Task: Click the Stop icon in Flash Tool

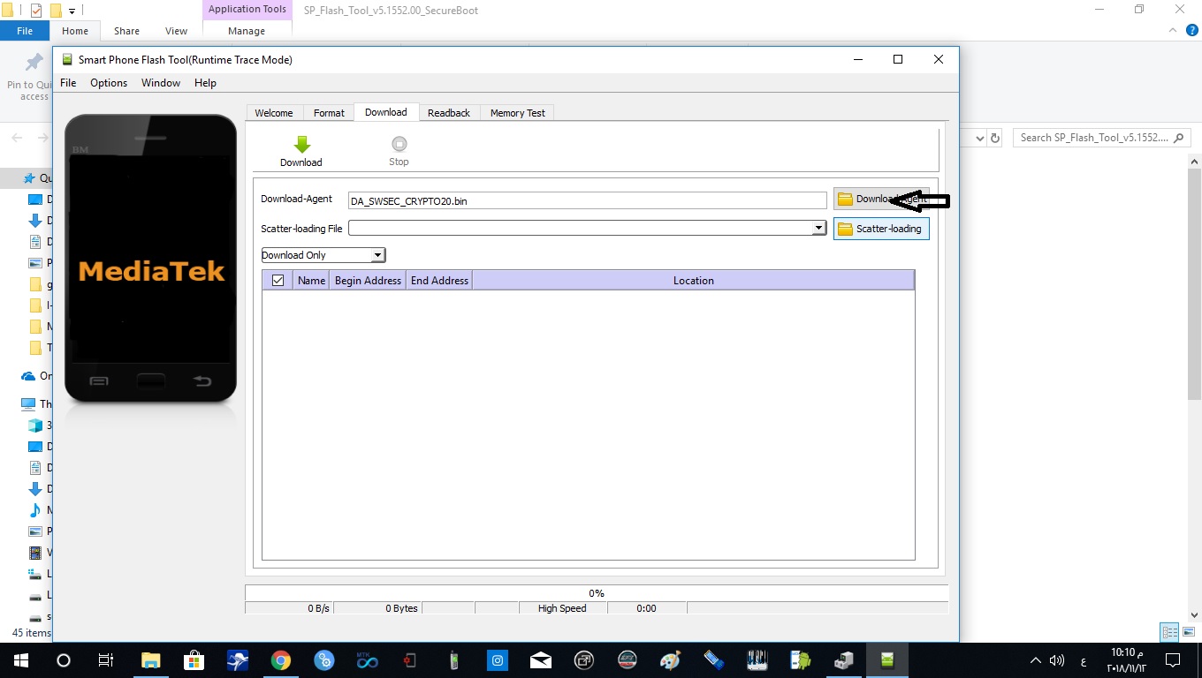Action: pyautogui.click(x=399, y=144)
